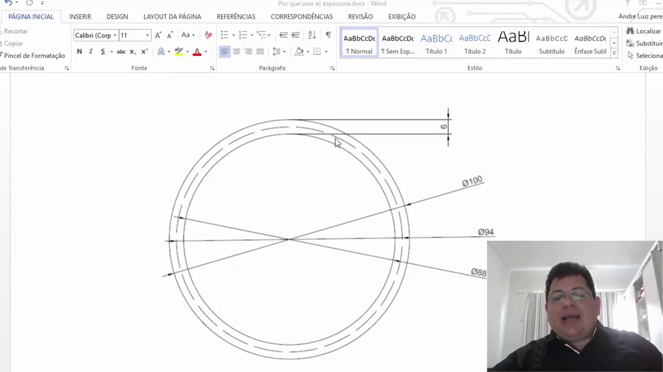Screen dimensions: 663x372
Task: Open the clipboard group dialog launcher
Action: coord(66,68)
